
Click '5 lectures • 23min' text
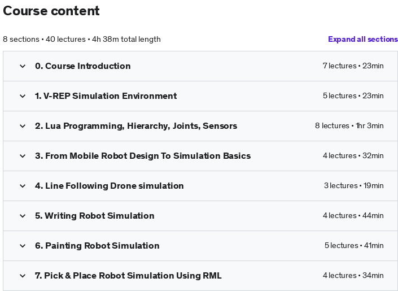click(353, 96)
